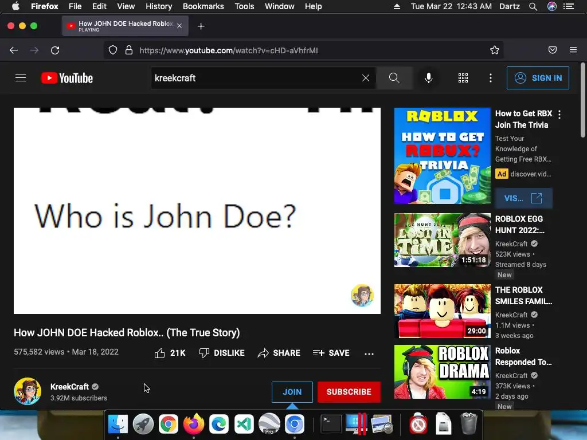
Task: Like the video with thumbs up
Action: (170, 353)
